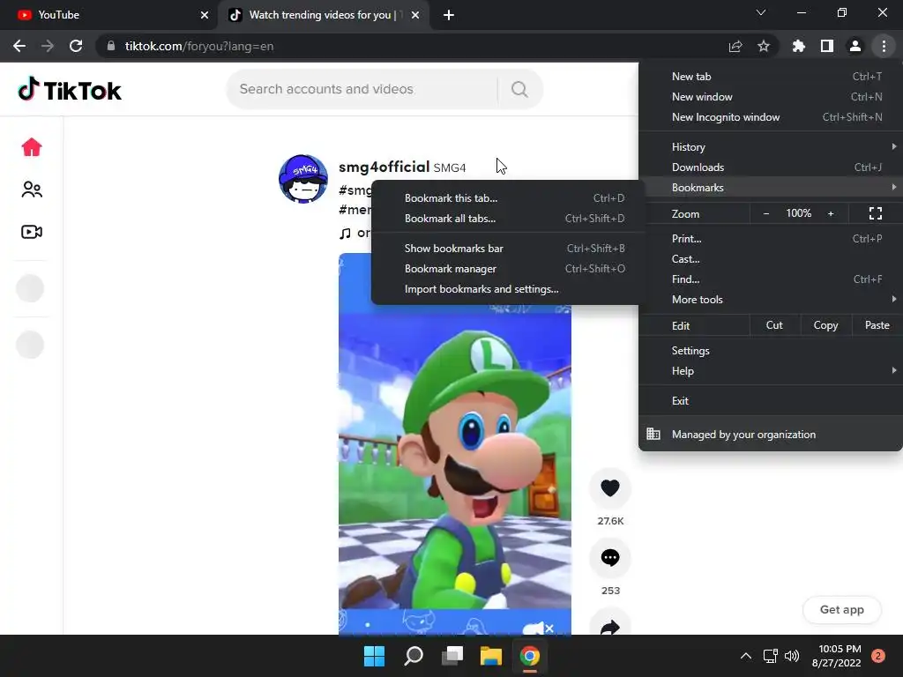Open Downloads from the Chrome menu
Screen dimensions: 903x677
(x=771, y=167)
